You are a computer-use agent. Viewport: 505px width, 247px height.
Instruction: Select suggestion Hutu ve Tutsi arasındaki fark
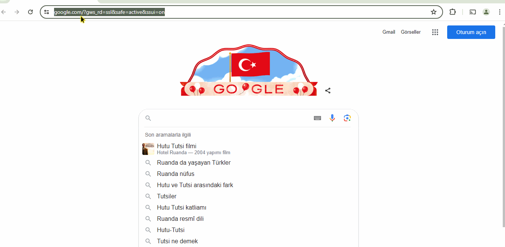249,185
